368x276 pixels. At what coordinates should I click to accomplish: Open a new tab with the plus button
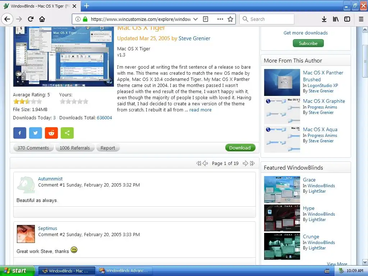coord(86,6)
